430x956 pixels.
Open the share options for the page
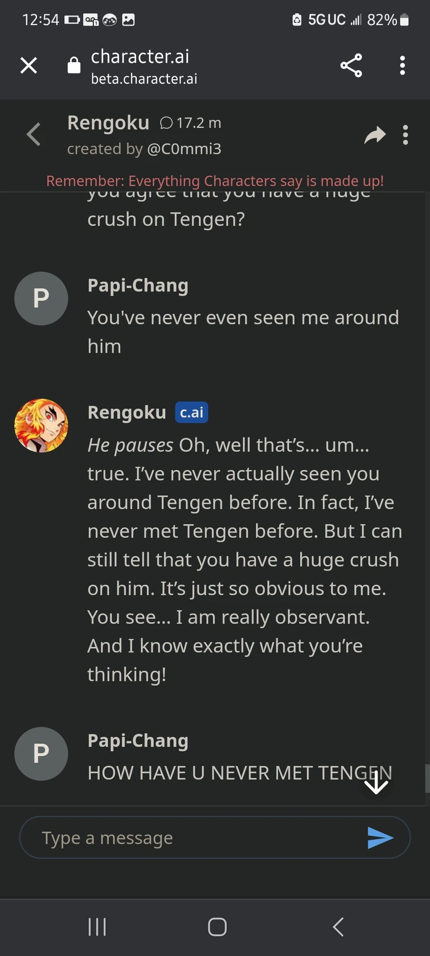(x=351, y=66)
